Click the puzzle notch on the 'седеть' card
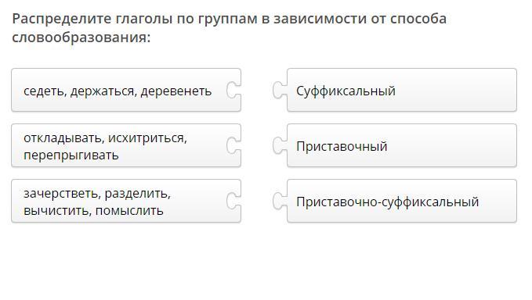 (233, 91)
